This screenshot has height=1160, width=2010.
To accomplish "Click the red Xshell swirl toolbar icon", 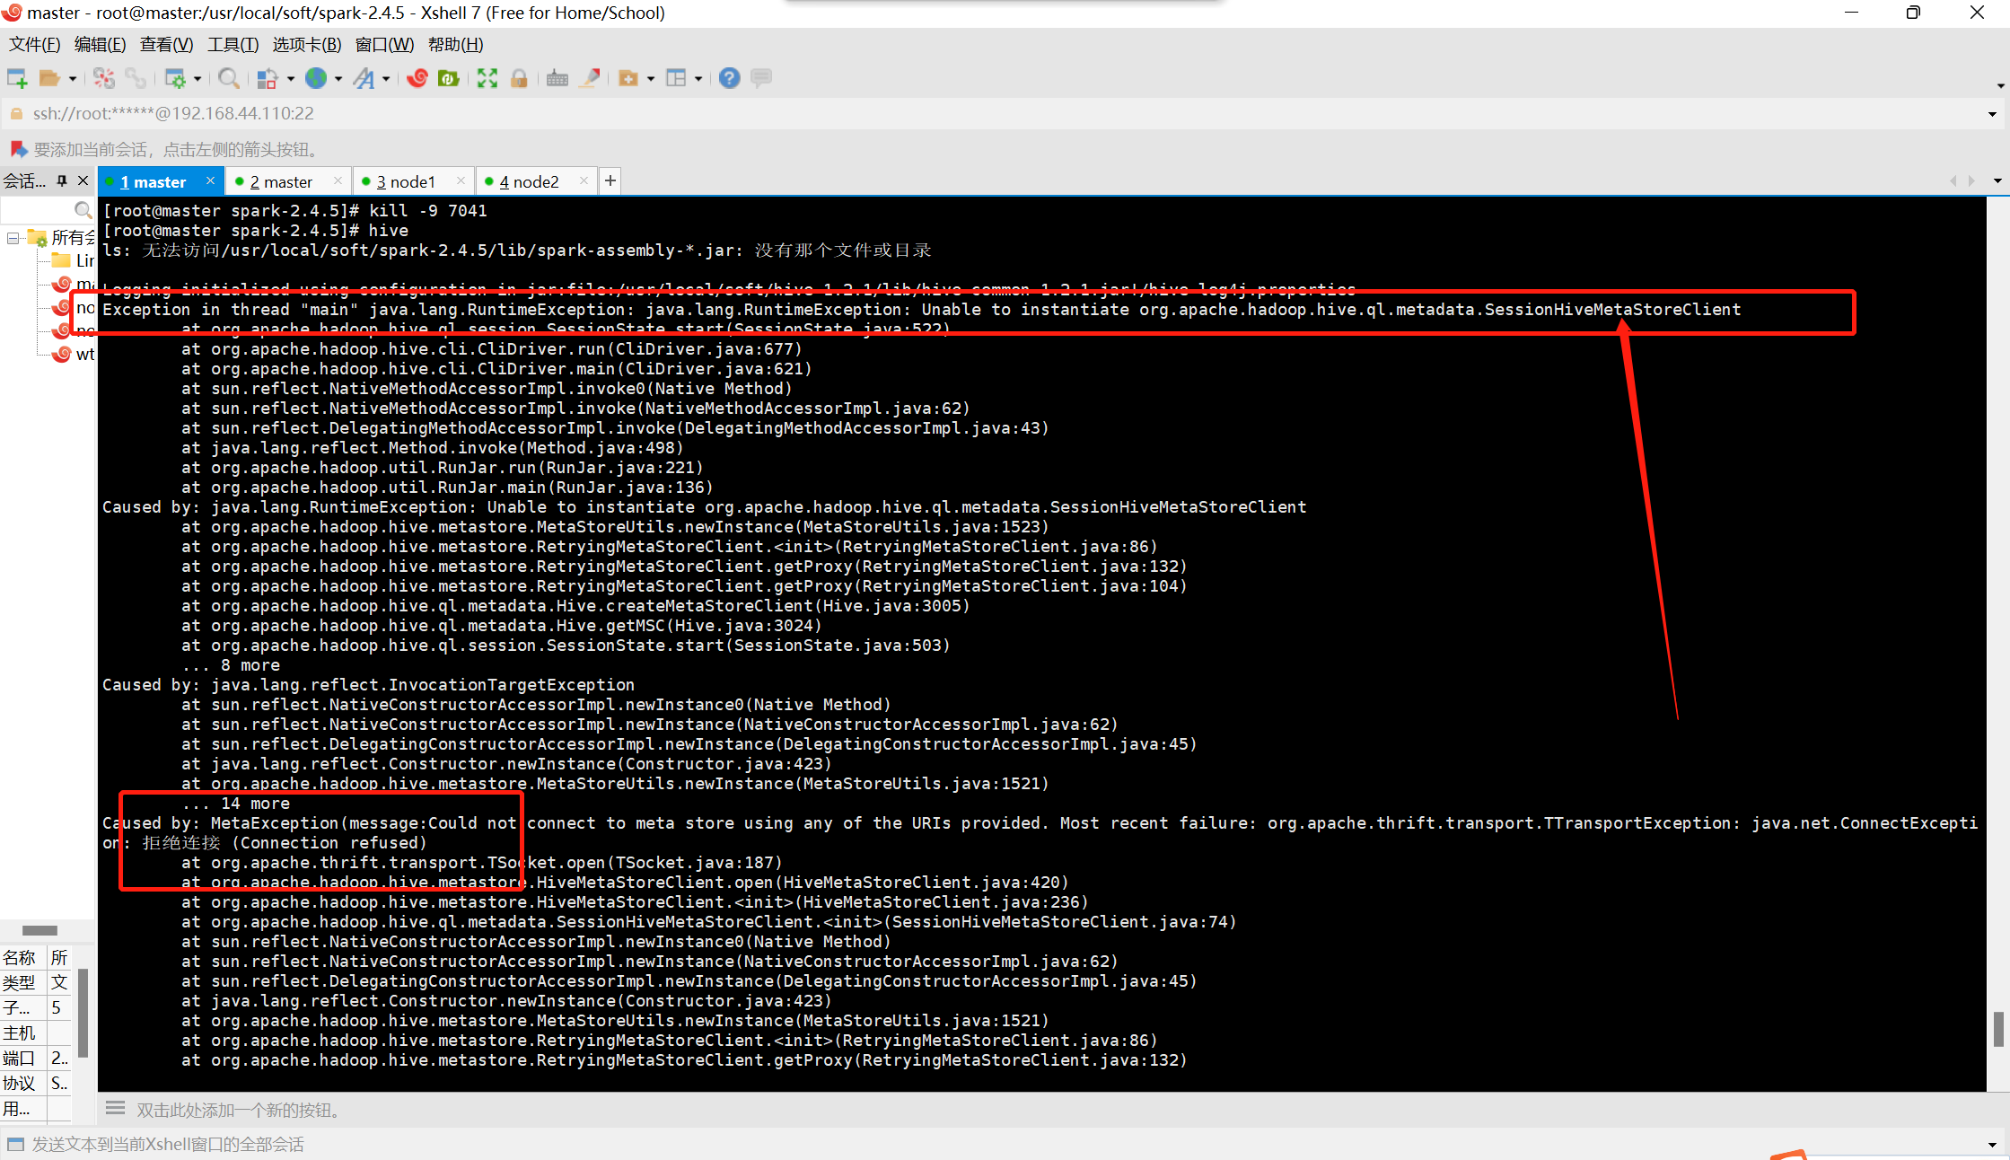I will click(x=417, y=79).
